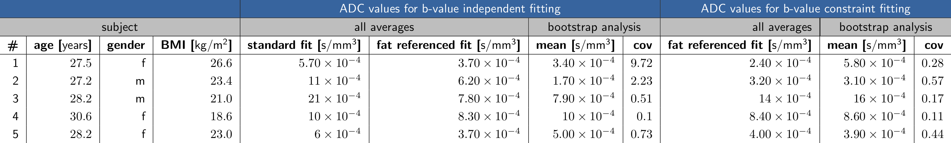This screenshot has height=143, width=951.
Task: Select the age value 30.6 cell
Action: coord(81,117)
